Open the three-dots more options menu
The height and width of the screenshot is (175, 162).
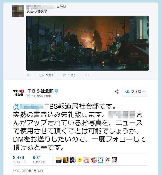[87, 75]
